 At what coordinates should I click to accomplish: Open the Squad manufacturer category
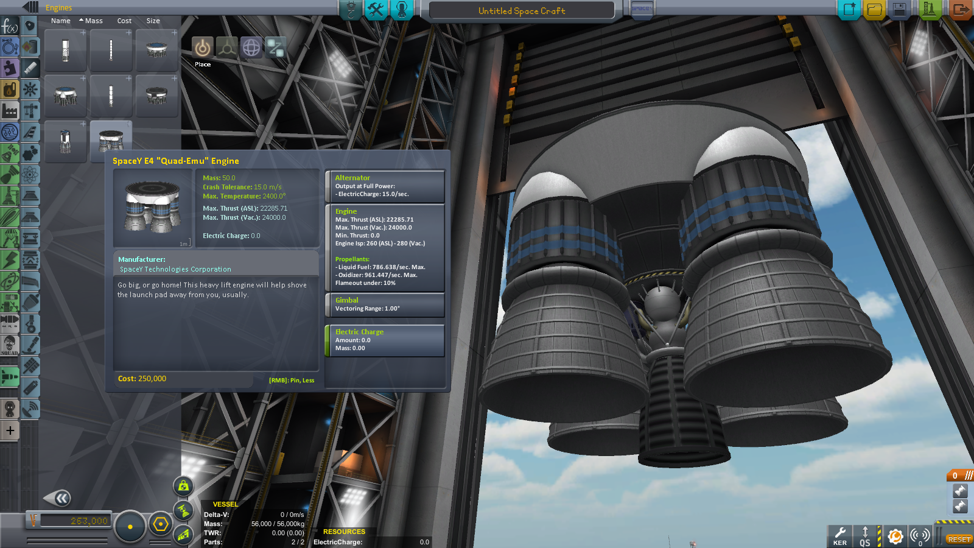tap(10, 344)
